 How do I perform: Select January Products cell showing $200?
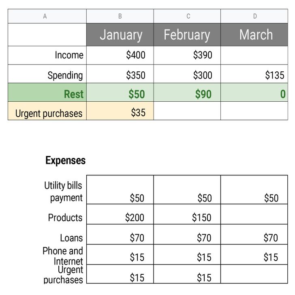120,214
